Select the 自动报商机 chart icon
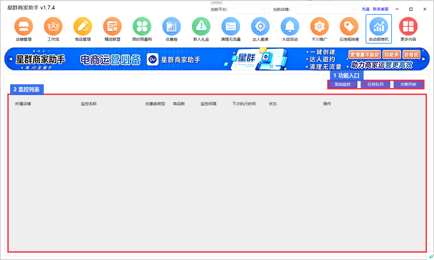This screenshot has height=260, width=434. [379, 26]
